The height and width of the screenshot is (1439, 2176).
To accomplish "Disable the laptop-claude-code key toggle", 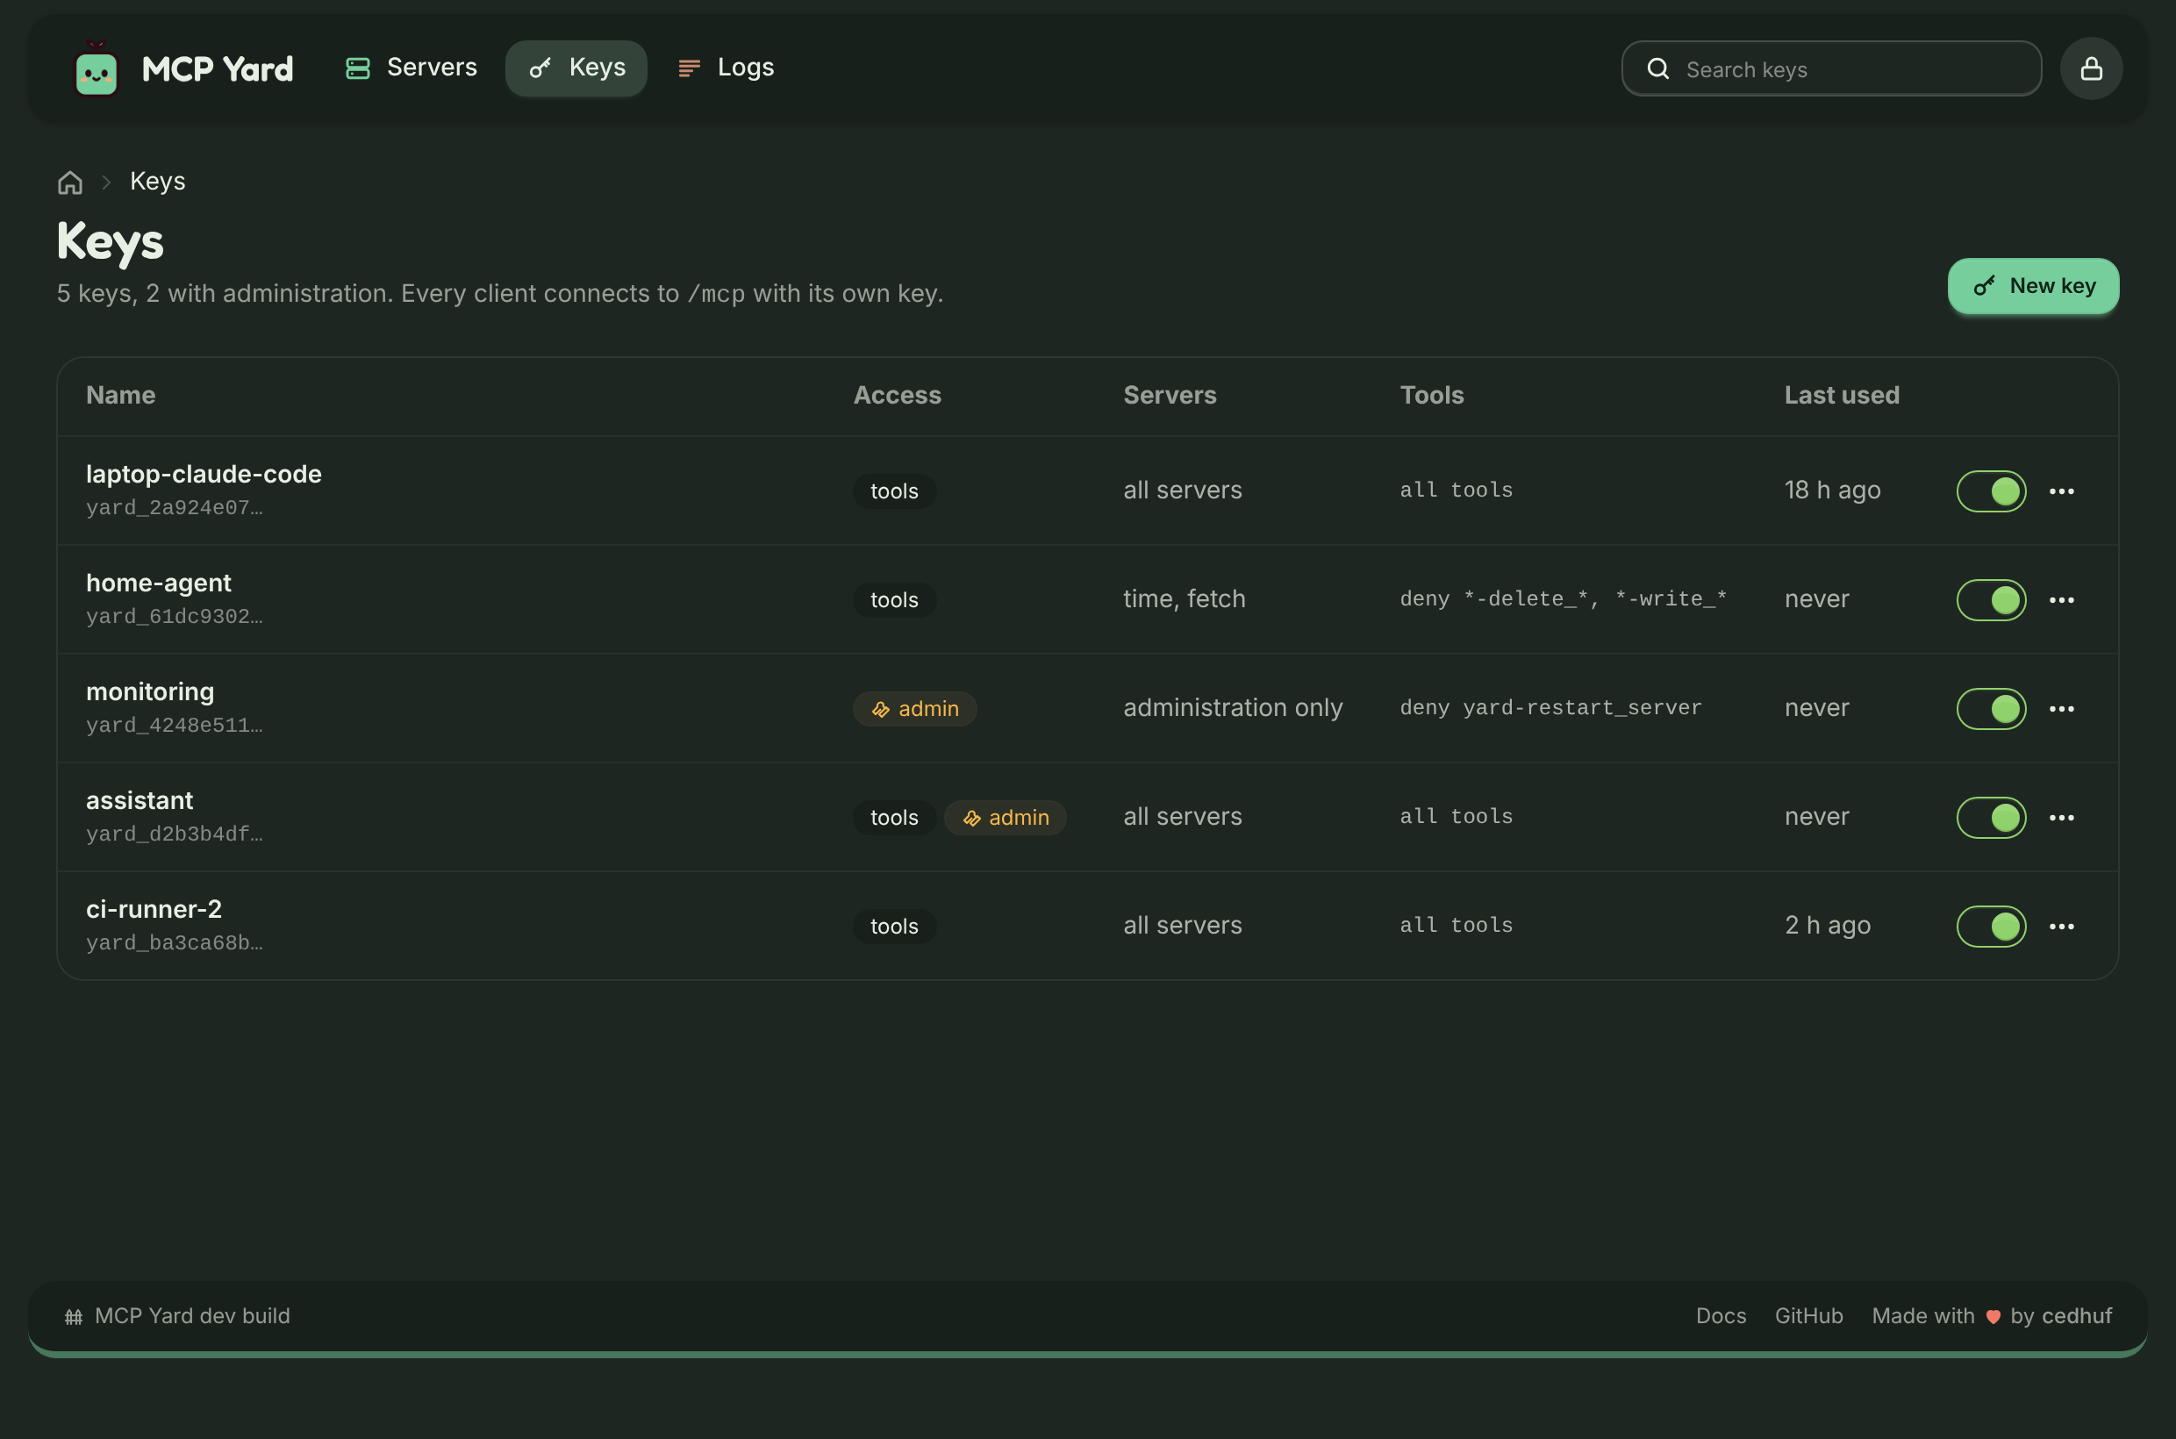I will 1991,491.
